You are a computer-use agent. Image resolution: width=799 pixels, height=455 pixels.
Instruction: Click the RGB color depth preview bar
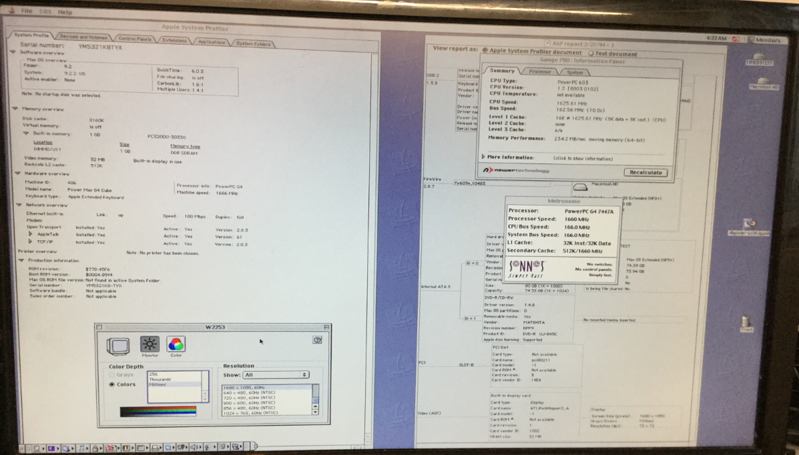coord(158,411)
